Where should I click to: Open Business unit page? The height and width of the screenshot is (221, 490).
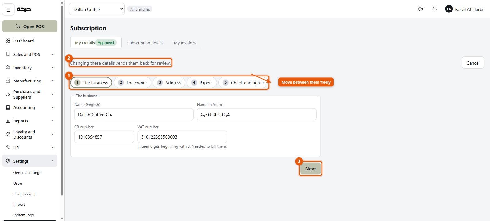25,194
